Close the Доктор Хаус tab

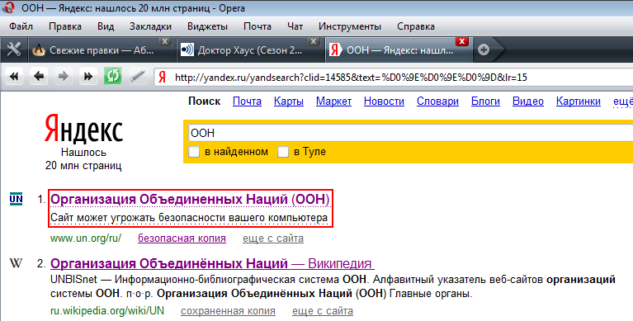point(314,41)
